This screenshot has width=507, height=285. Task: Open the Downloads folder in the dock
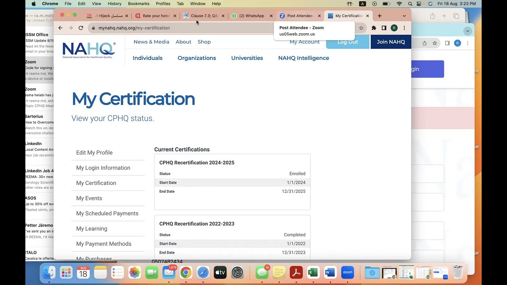(x=372, y=272)
